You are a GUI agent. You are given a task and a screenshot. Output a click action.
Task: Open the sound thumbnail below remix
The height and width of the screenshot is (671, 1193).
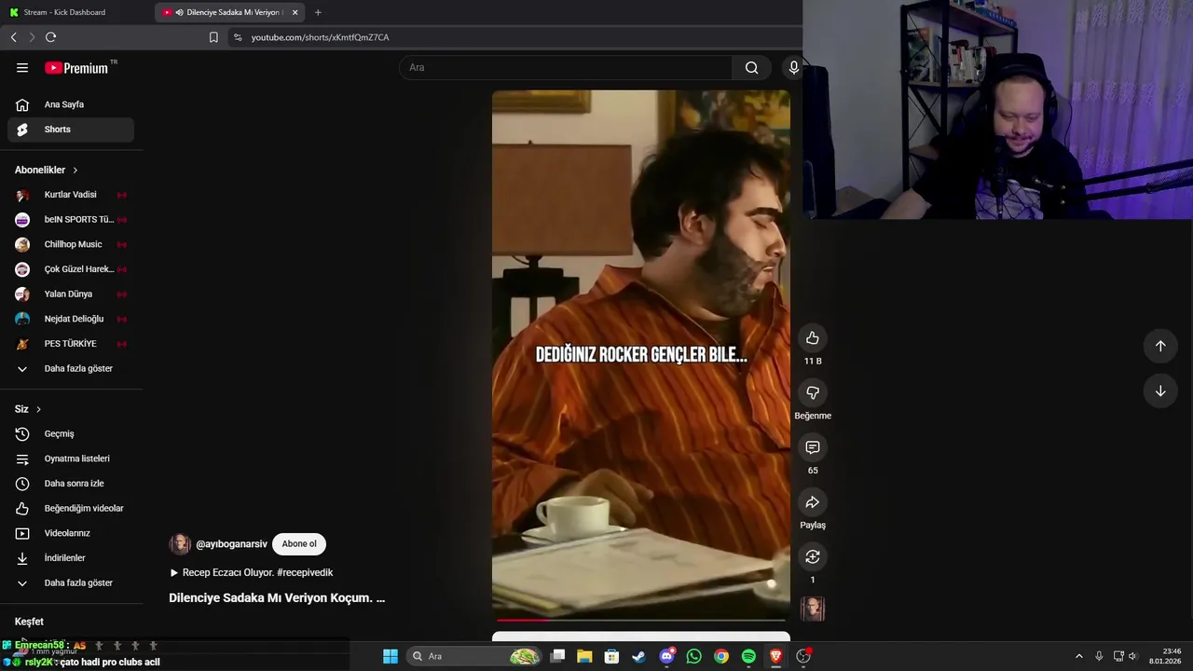pos(813,609)
